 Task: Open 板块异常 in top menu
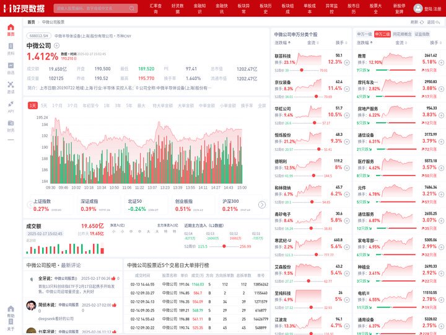[244, 9]
